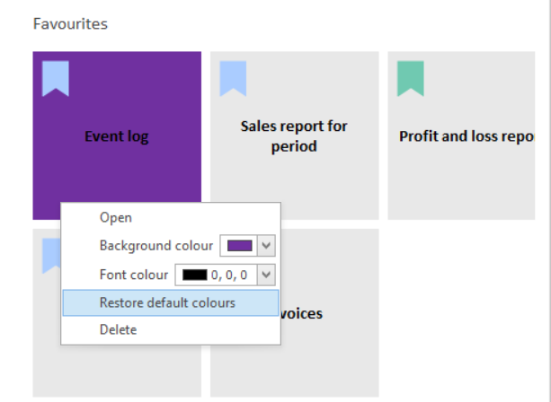
Task: Expand the Background colour dropdown arrow
Action: click(x=265, y=245)
